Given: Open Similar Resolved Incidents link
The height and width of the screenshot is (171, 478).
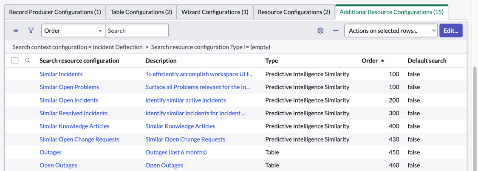Looking at the screenshot, I should coord(74,113).
